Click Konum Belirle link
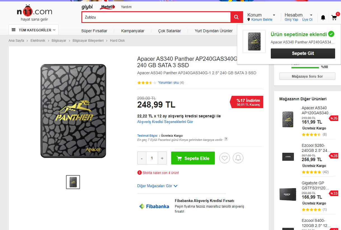The image size is (341, 230). pyautogui.click(x=262, y=20)
